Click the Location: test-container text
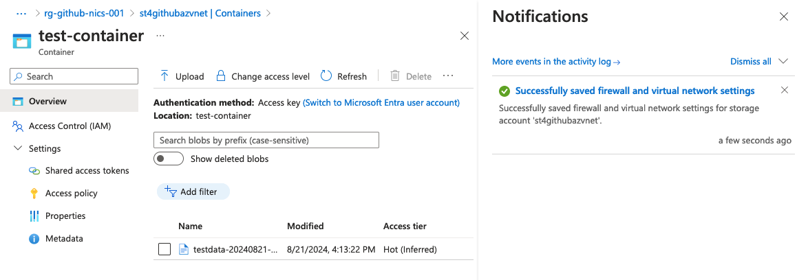Viewport: 797px width, 280px height. tap(202, 116)
